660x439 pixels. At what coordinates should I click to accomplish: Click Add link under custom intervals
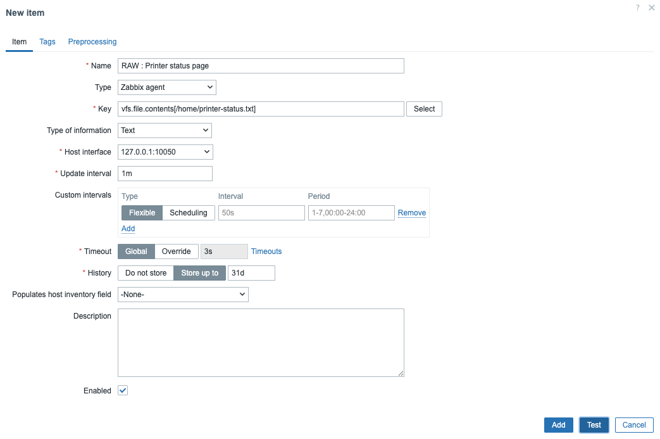click(x=128, y=229)
